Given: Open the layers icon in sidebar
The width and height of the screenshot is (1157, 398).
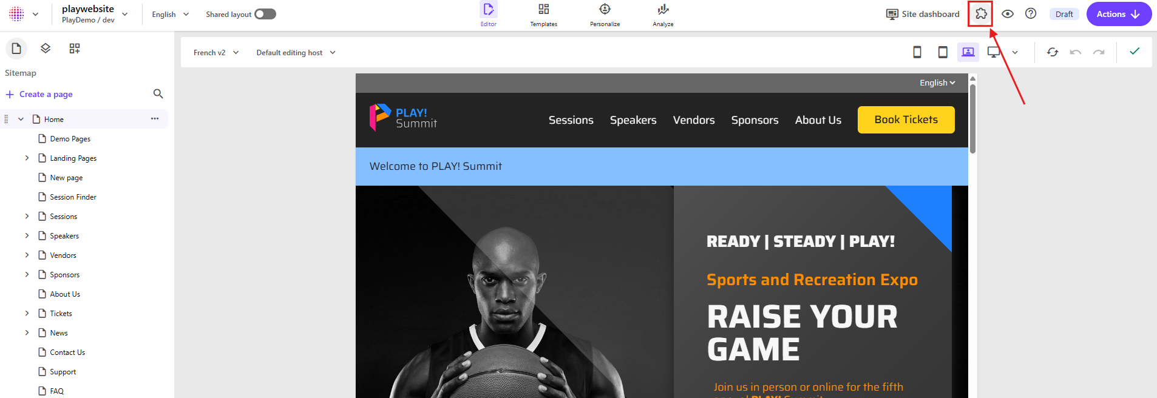Looking at the screenshot, I should tap(46, 49).
